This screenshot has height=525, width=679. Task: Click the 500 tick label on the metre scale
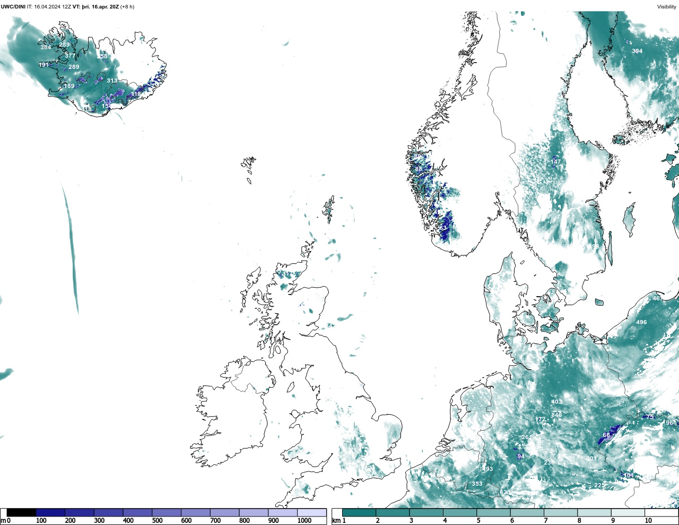157,521
